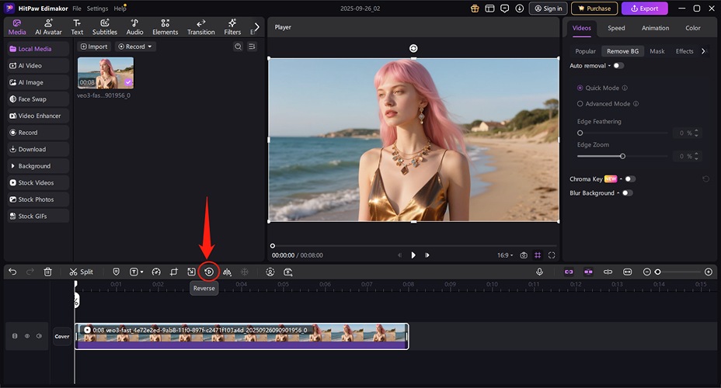Select Quick Mode radio button
This screenshot has height=388, width=721.
(x=580, y=88)
